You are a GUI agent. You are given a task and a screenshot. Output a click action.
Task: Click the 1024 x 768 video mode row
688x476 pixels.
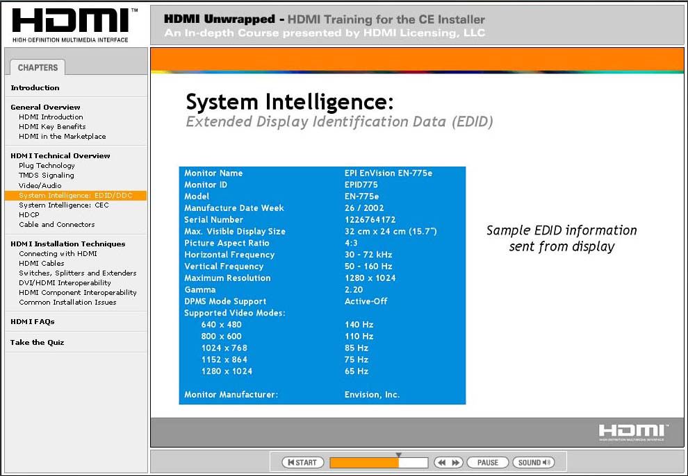(285, 348)
